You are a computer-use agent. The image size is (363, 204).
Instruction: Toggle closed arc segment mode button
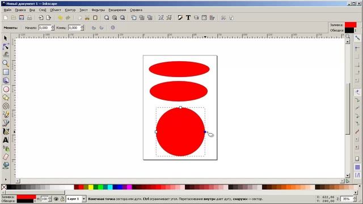[x=94, y=28]
